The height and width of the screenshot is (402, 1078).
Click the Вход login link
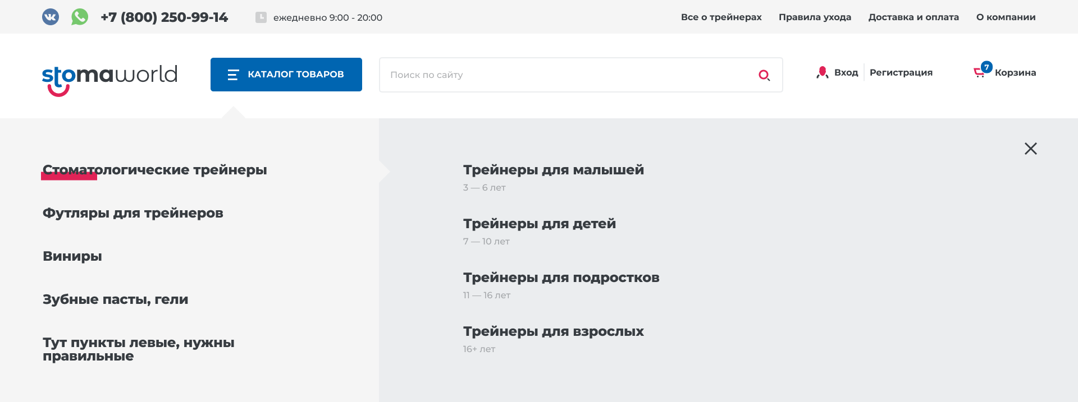click(x=846, y=72)
